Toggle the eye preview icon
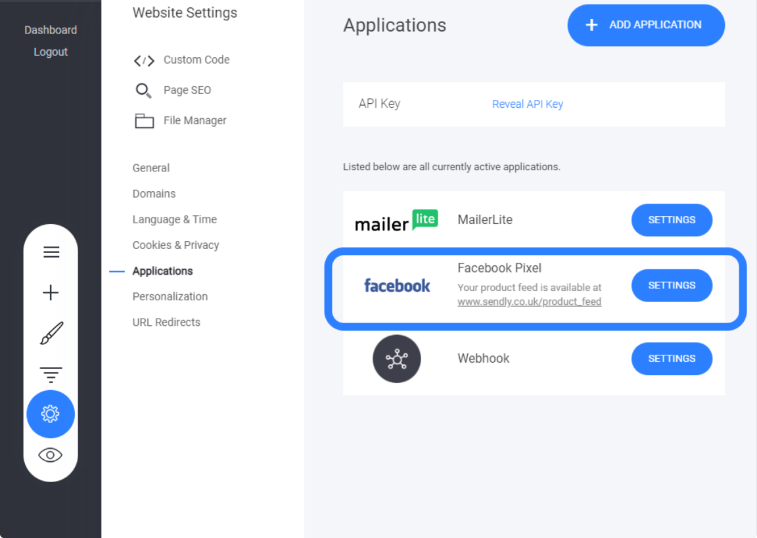This screenshot has width=757, height=538. pos(50,455)
